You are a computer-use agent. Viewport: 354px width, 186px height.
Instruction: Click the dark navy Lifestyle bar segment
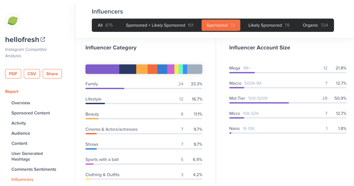(127, 69)
